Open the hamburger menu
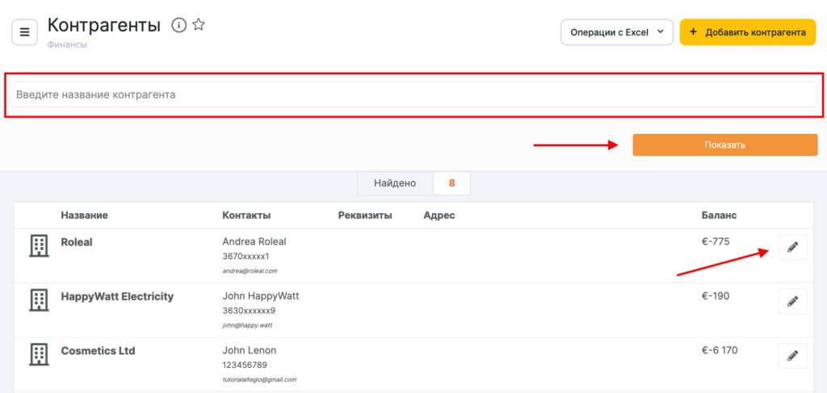 (x=24, y=32)
